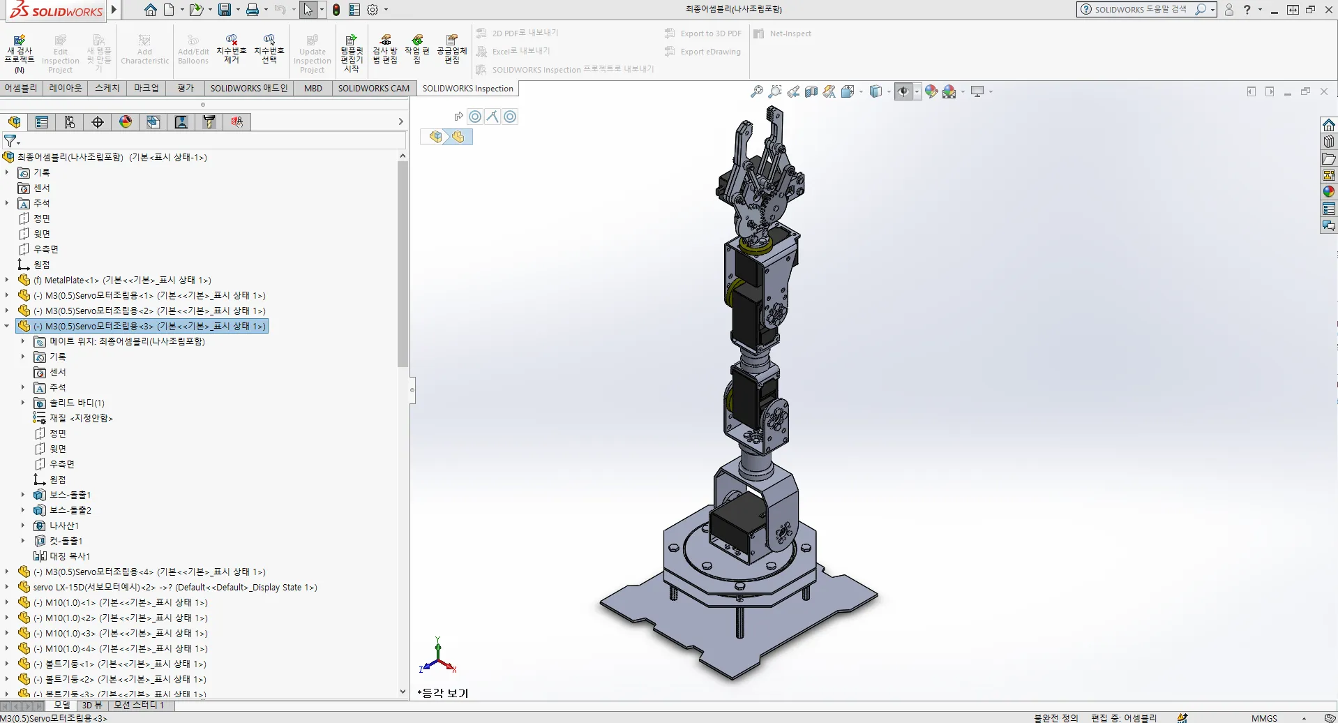The image size is (1338, 723).
Task: Open the PropertyManager tab icon
Action: 42,122
